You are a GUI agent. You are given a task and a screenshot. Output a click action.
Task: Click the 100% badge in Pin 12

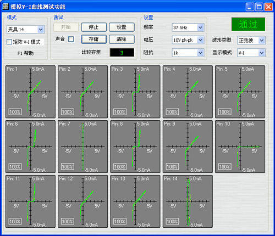point(68,221)
